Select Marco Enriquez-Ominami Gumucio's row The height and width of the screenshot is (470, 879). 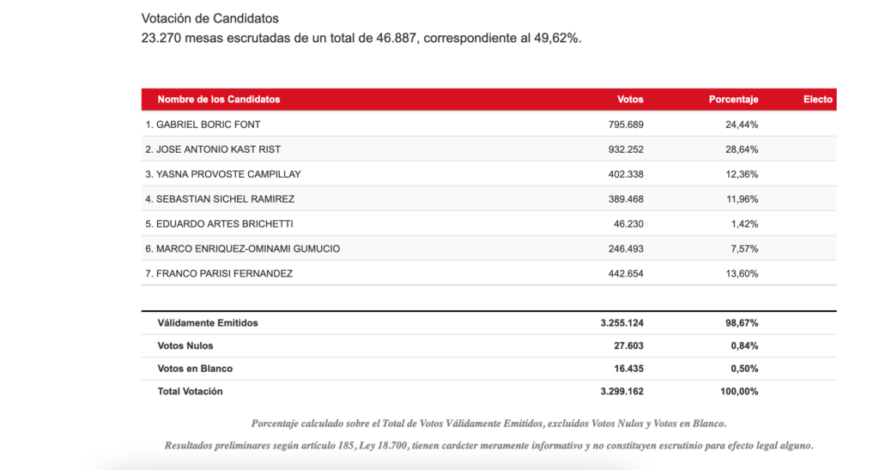point(242,249)
